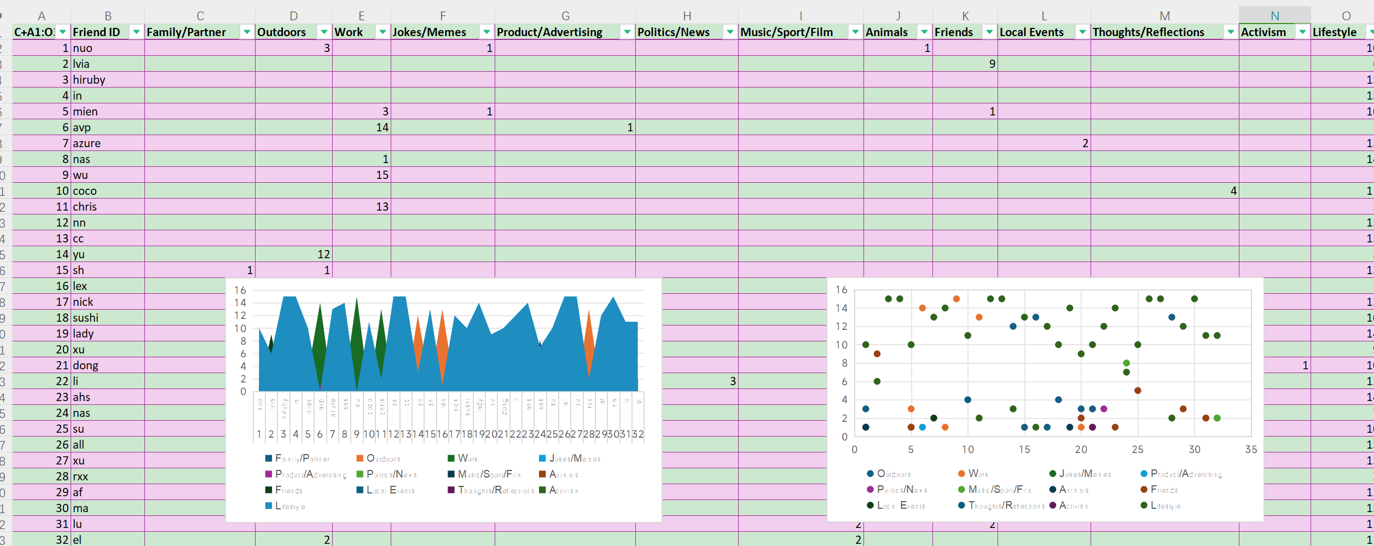
Task: Click the Product/Advertising legend in scatter chart
Action: click(x=1186, y=474)
